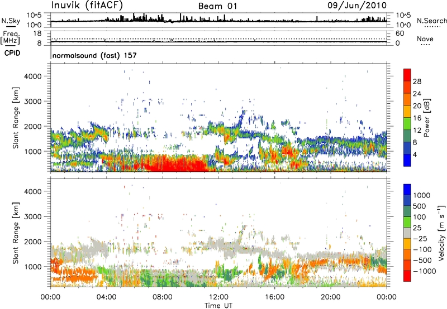Pick the red bottom segment of the velocity color bar
The width and height of the screenshot is (447, 309).
pos(407,276)
